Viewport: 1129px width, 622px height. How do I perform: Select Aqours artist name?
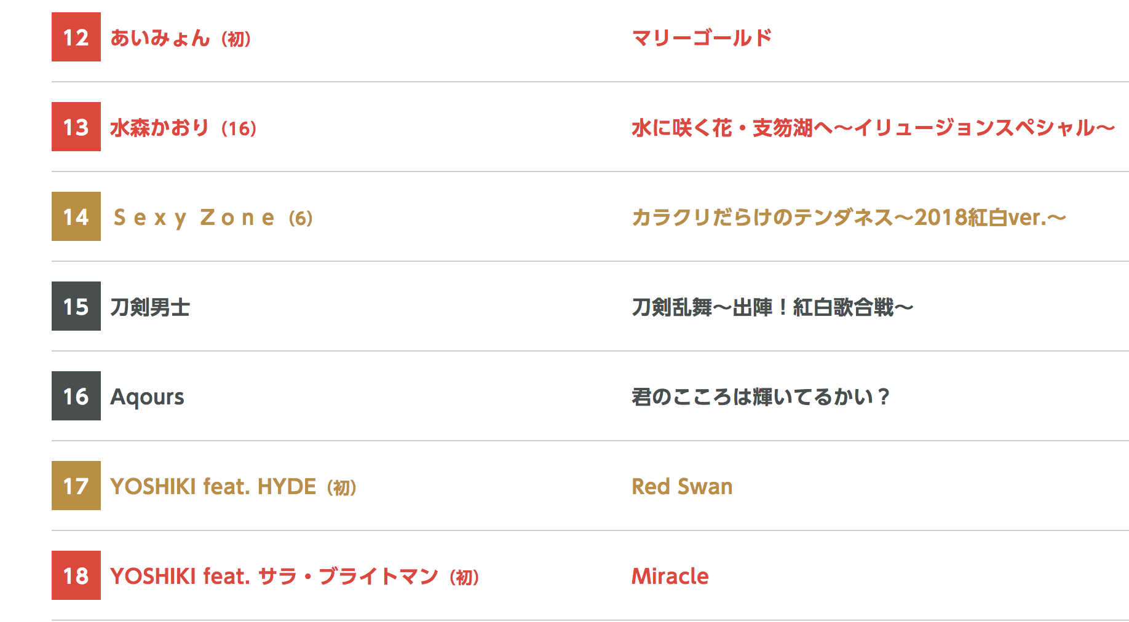148,397
